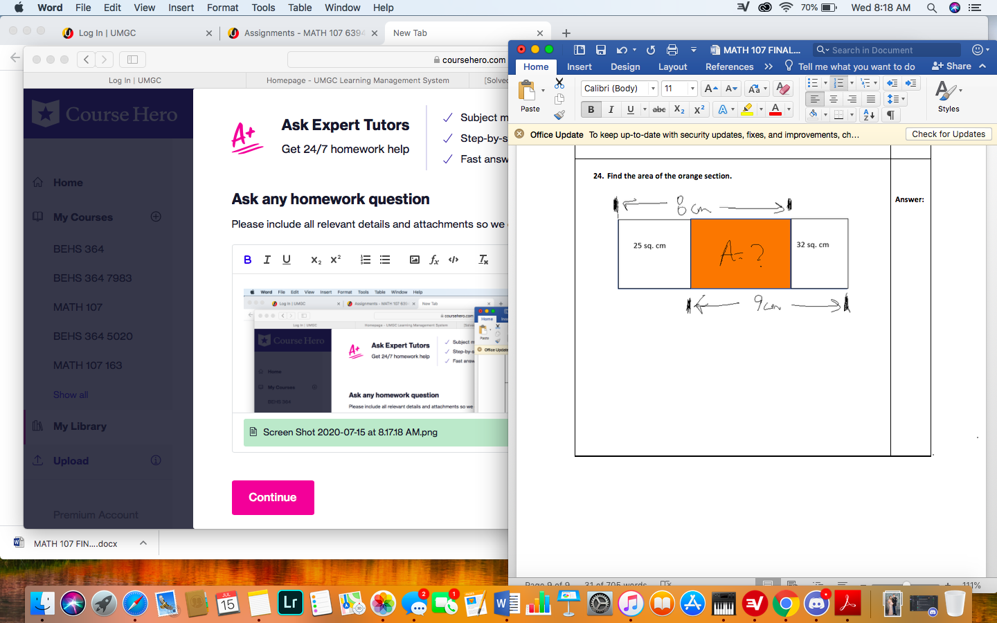Switch to the References ribbon tab
997x623 pixels.
pyautogui.click(x=729, y=66)
